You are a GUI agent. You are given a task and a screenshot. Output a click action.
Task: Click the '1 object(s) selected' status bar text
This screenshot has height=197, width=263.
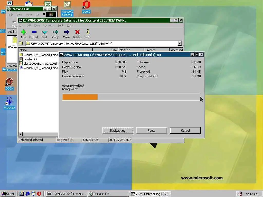click(31, 140)
